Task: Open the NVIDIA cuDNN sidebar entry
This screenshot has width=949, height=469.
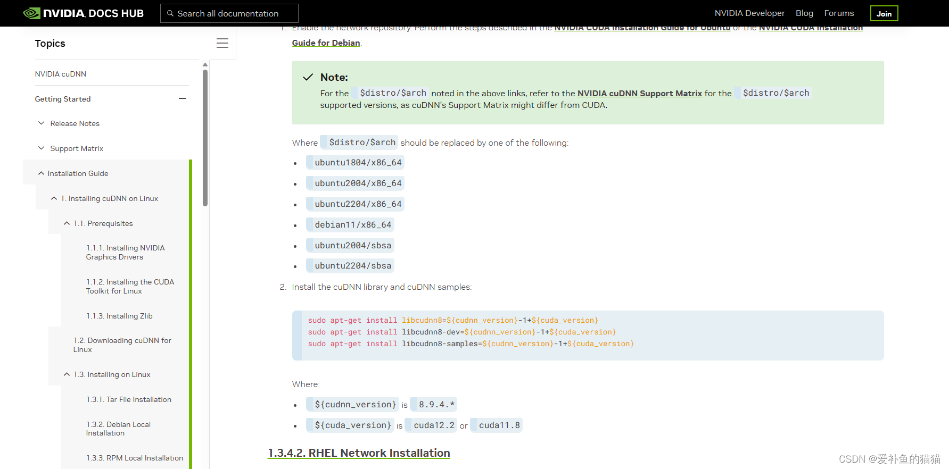Action: click(61, 74)
